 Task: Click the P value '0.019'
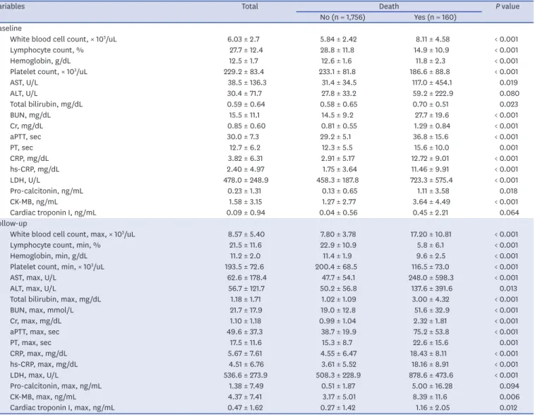coord(508,83)
